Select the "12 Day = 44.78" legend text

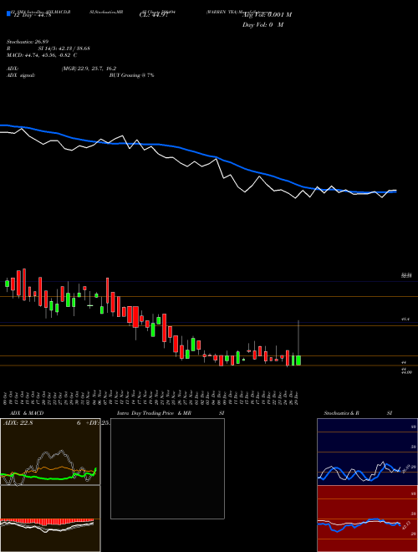tap(32, 15)
